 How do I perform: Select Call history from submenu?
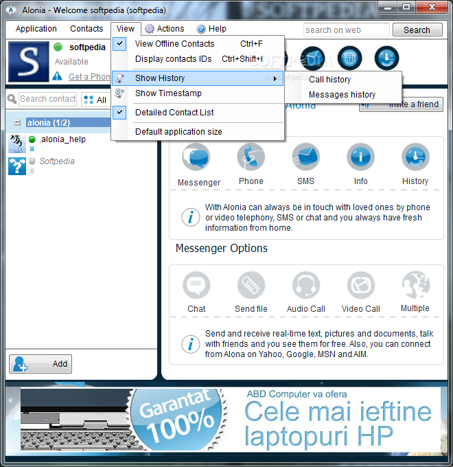click(343, 80)
